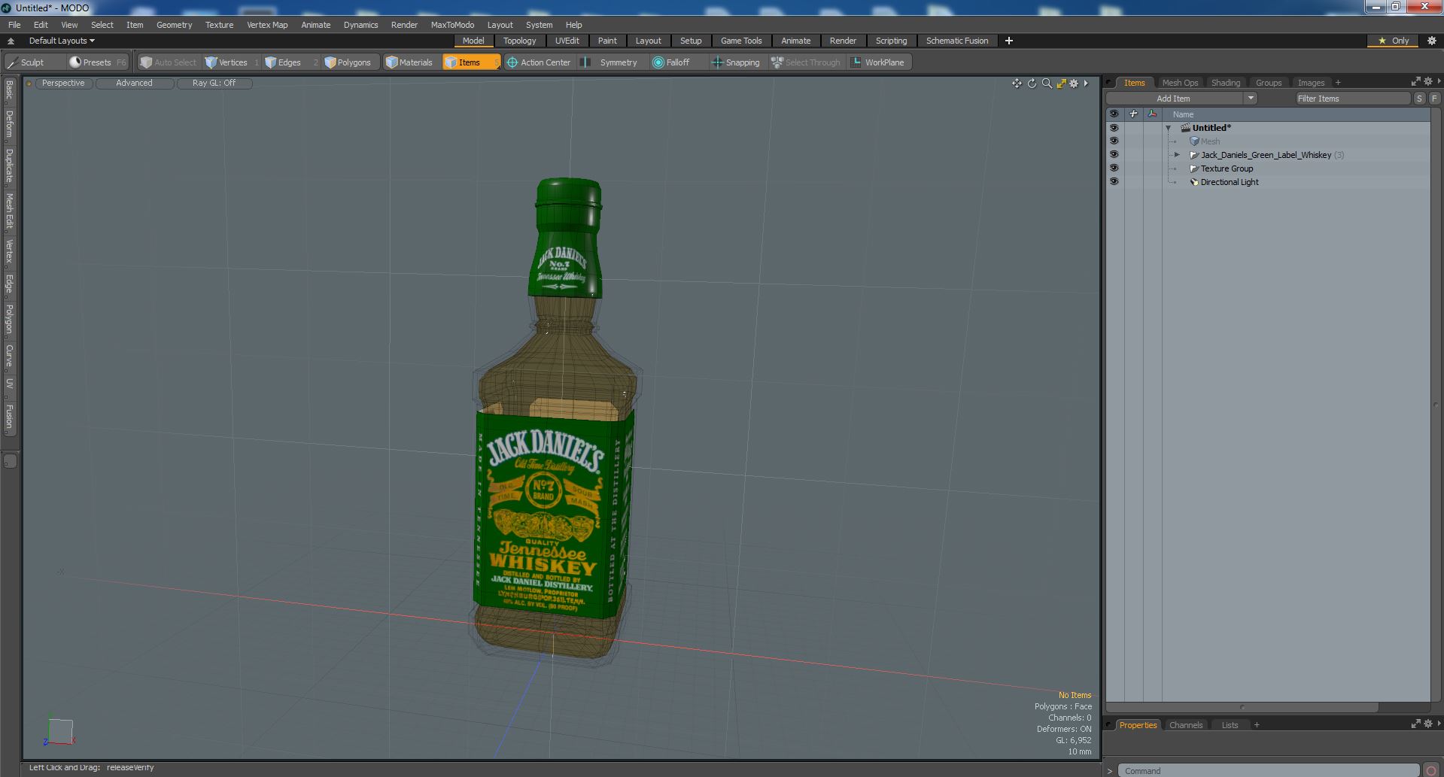Open the Geometry menu
Screen dimensions: 1444x777
coord(174,25)
